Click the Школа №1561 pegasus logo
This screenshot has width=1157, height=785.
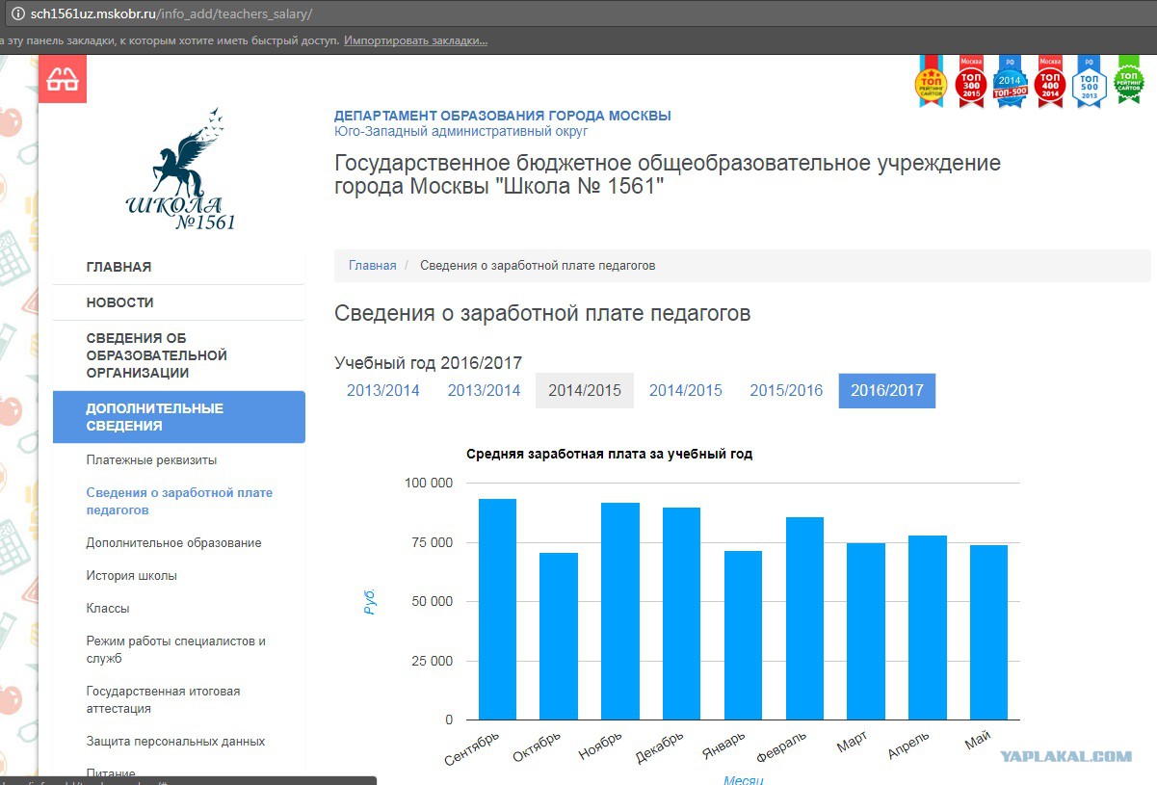180,170
